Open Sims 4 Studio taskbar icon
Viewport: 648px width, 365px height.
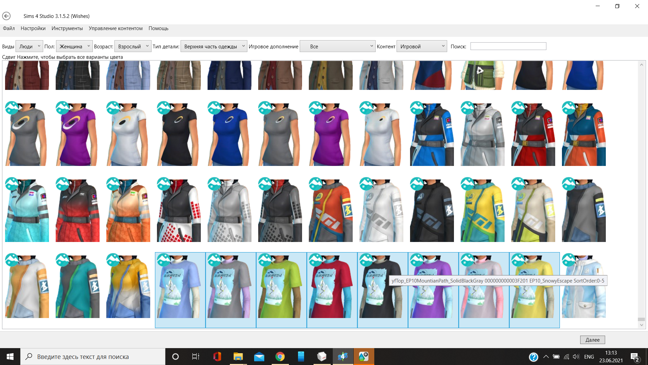point(343,357)
